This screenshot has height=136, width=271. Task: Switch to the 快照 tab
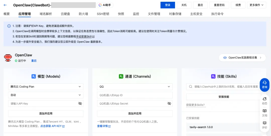point(121,14)
